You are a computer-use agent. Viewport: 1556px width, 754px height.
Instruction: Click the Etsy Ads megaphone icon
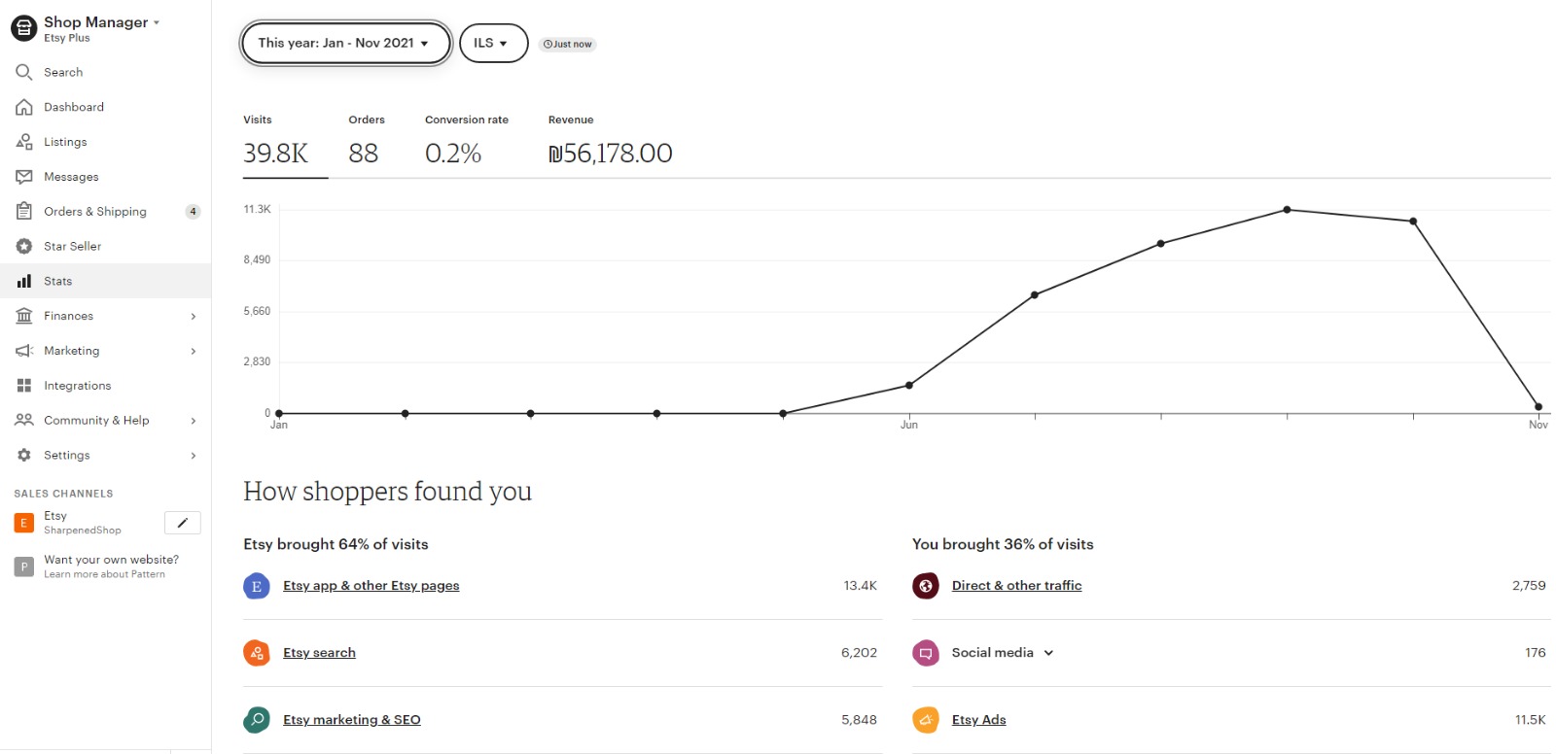pyautogui.click(x=926, y=720)
